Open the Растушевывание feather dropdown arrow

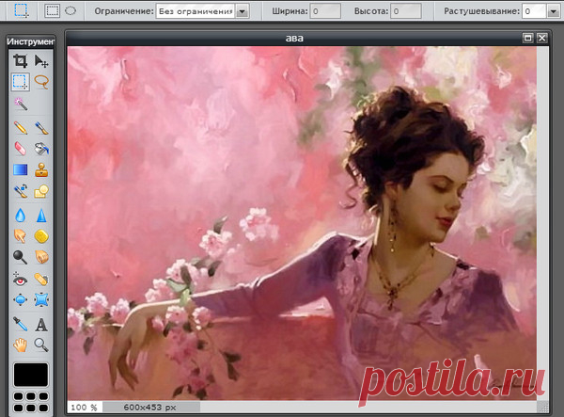(554, 11)
